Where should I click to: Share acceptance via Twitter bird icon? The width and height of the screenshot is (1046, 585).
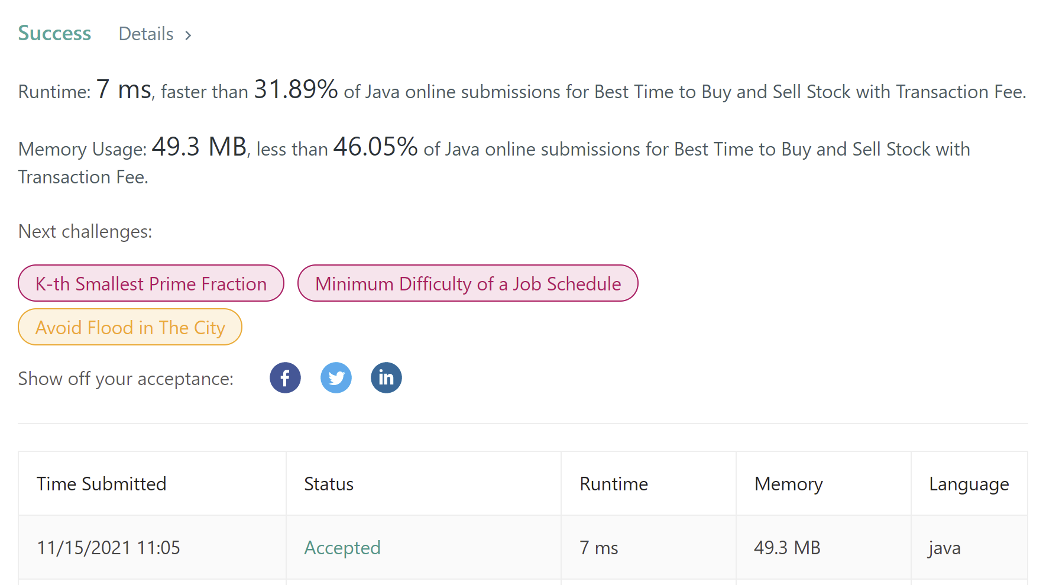tap(336, 378)
